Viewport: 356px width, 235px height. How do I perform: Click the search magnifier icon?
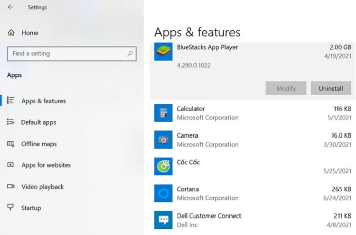(x=130, y=54)
